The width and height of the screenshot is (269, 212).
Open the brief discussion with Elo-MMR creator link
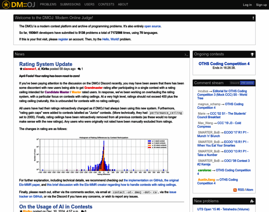111,185
